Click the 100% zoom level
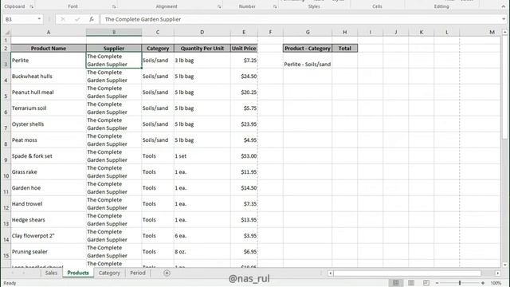Image resolution: width=510 pixels, height=287 pixels. tap(496, 283)
